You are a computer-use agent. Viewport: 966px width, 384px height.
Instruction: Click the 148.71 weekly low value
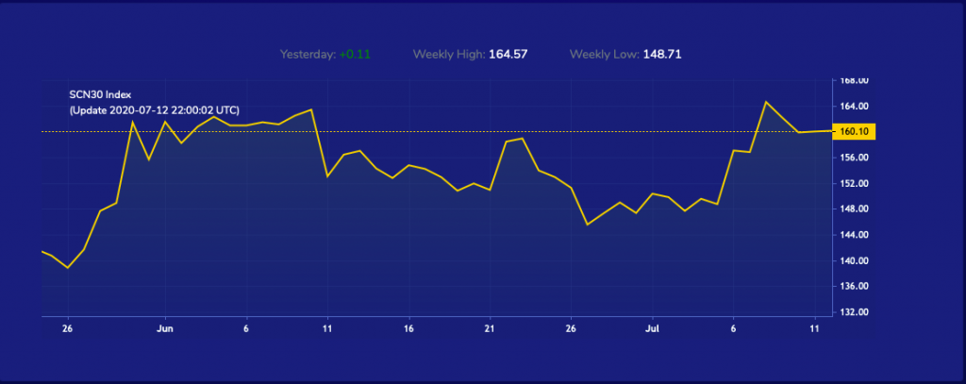(x=662, y=54)
